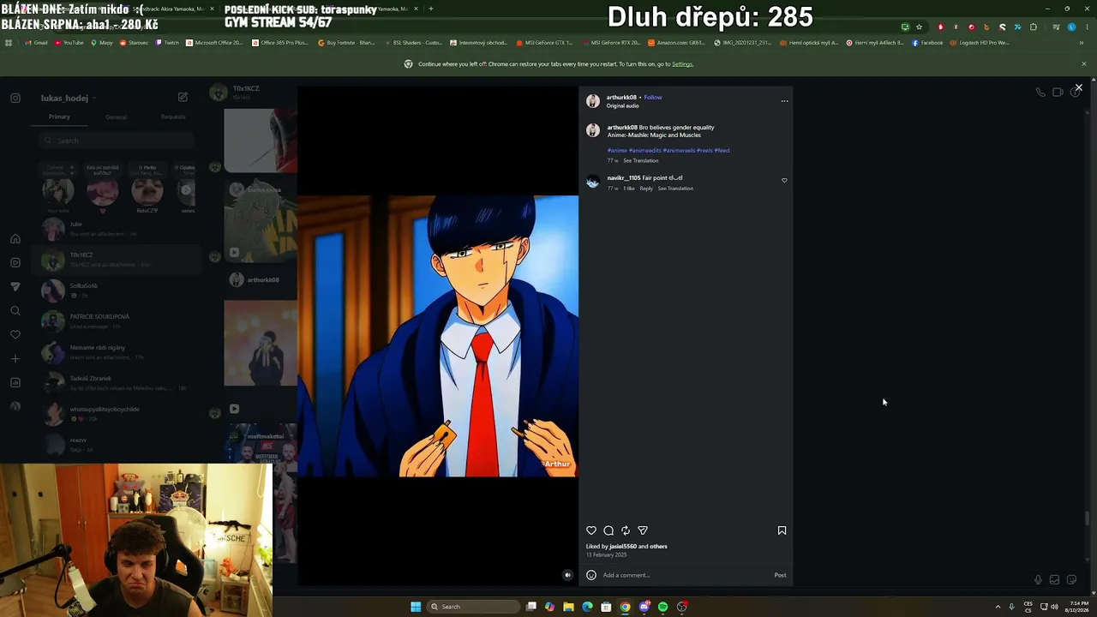Start an audio call in the chat
Screen dimensions: 1097x617
click(x=1040, y=93)
